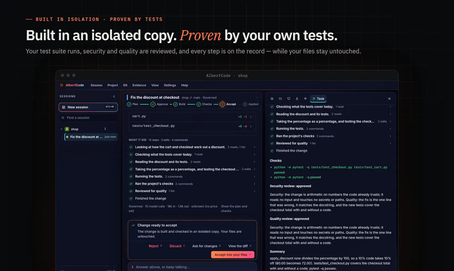This screenshot has height=271, width=454.
Task: Select 'Fix the discount at ...' session in the sidebar
Action: [91, 137]
